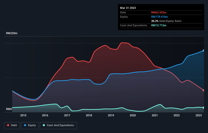Select the Equity endpoint marker for Mar 2023
The image size is (208, 133).
(204, 51)
